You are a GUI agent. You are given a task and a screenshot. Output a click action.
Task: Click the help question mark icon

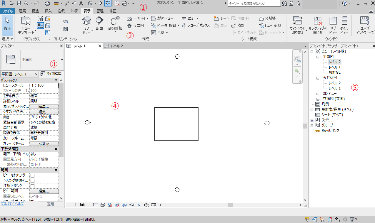point(345,3)
